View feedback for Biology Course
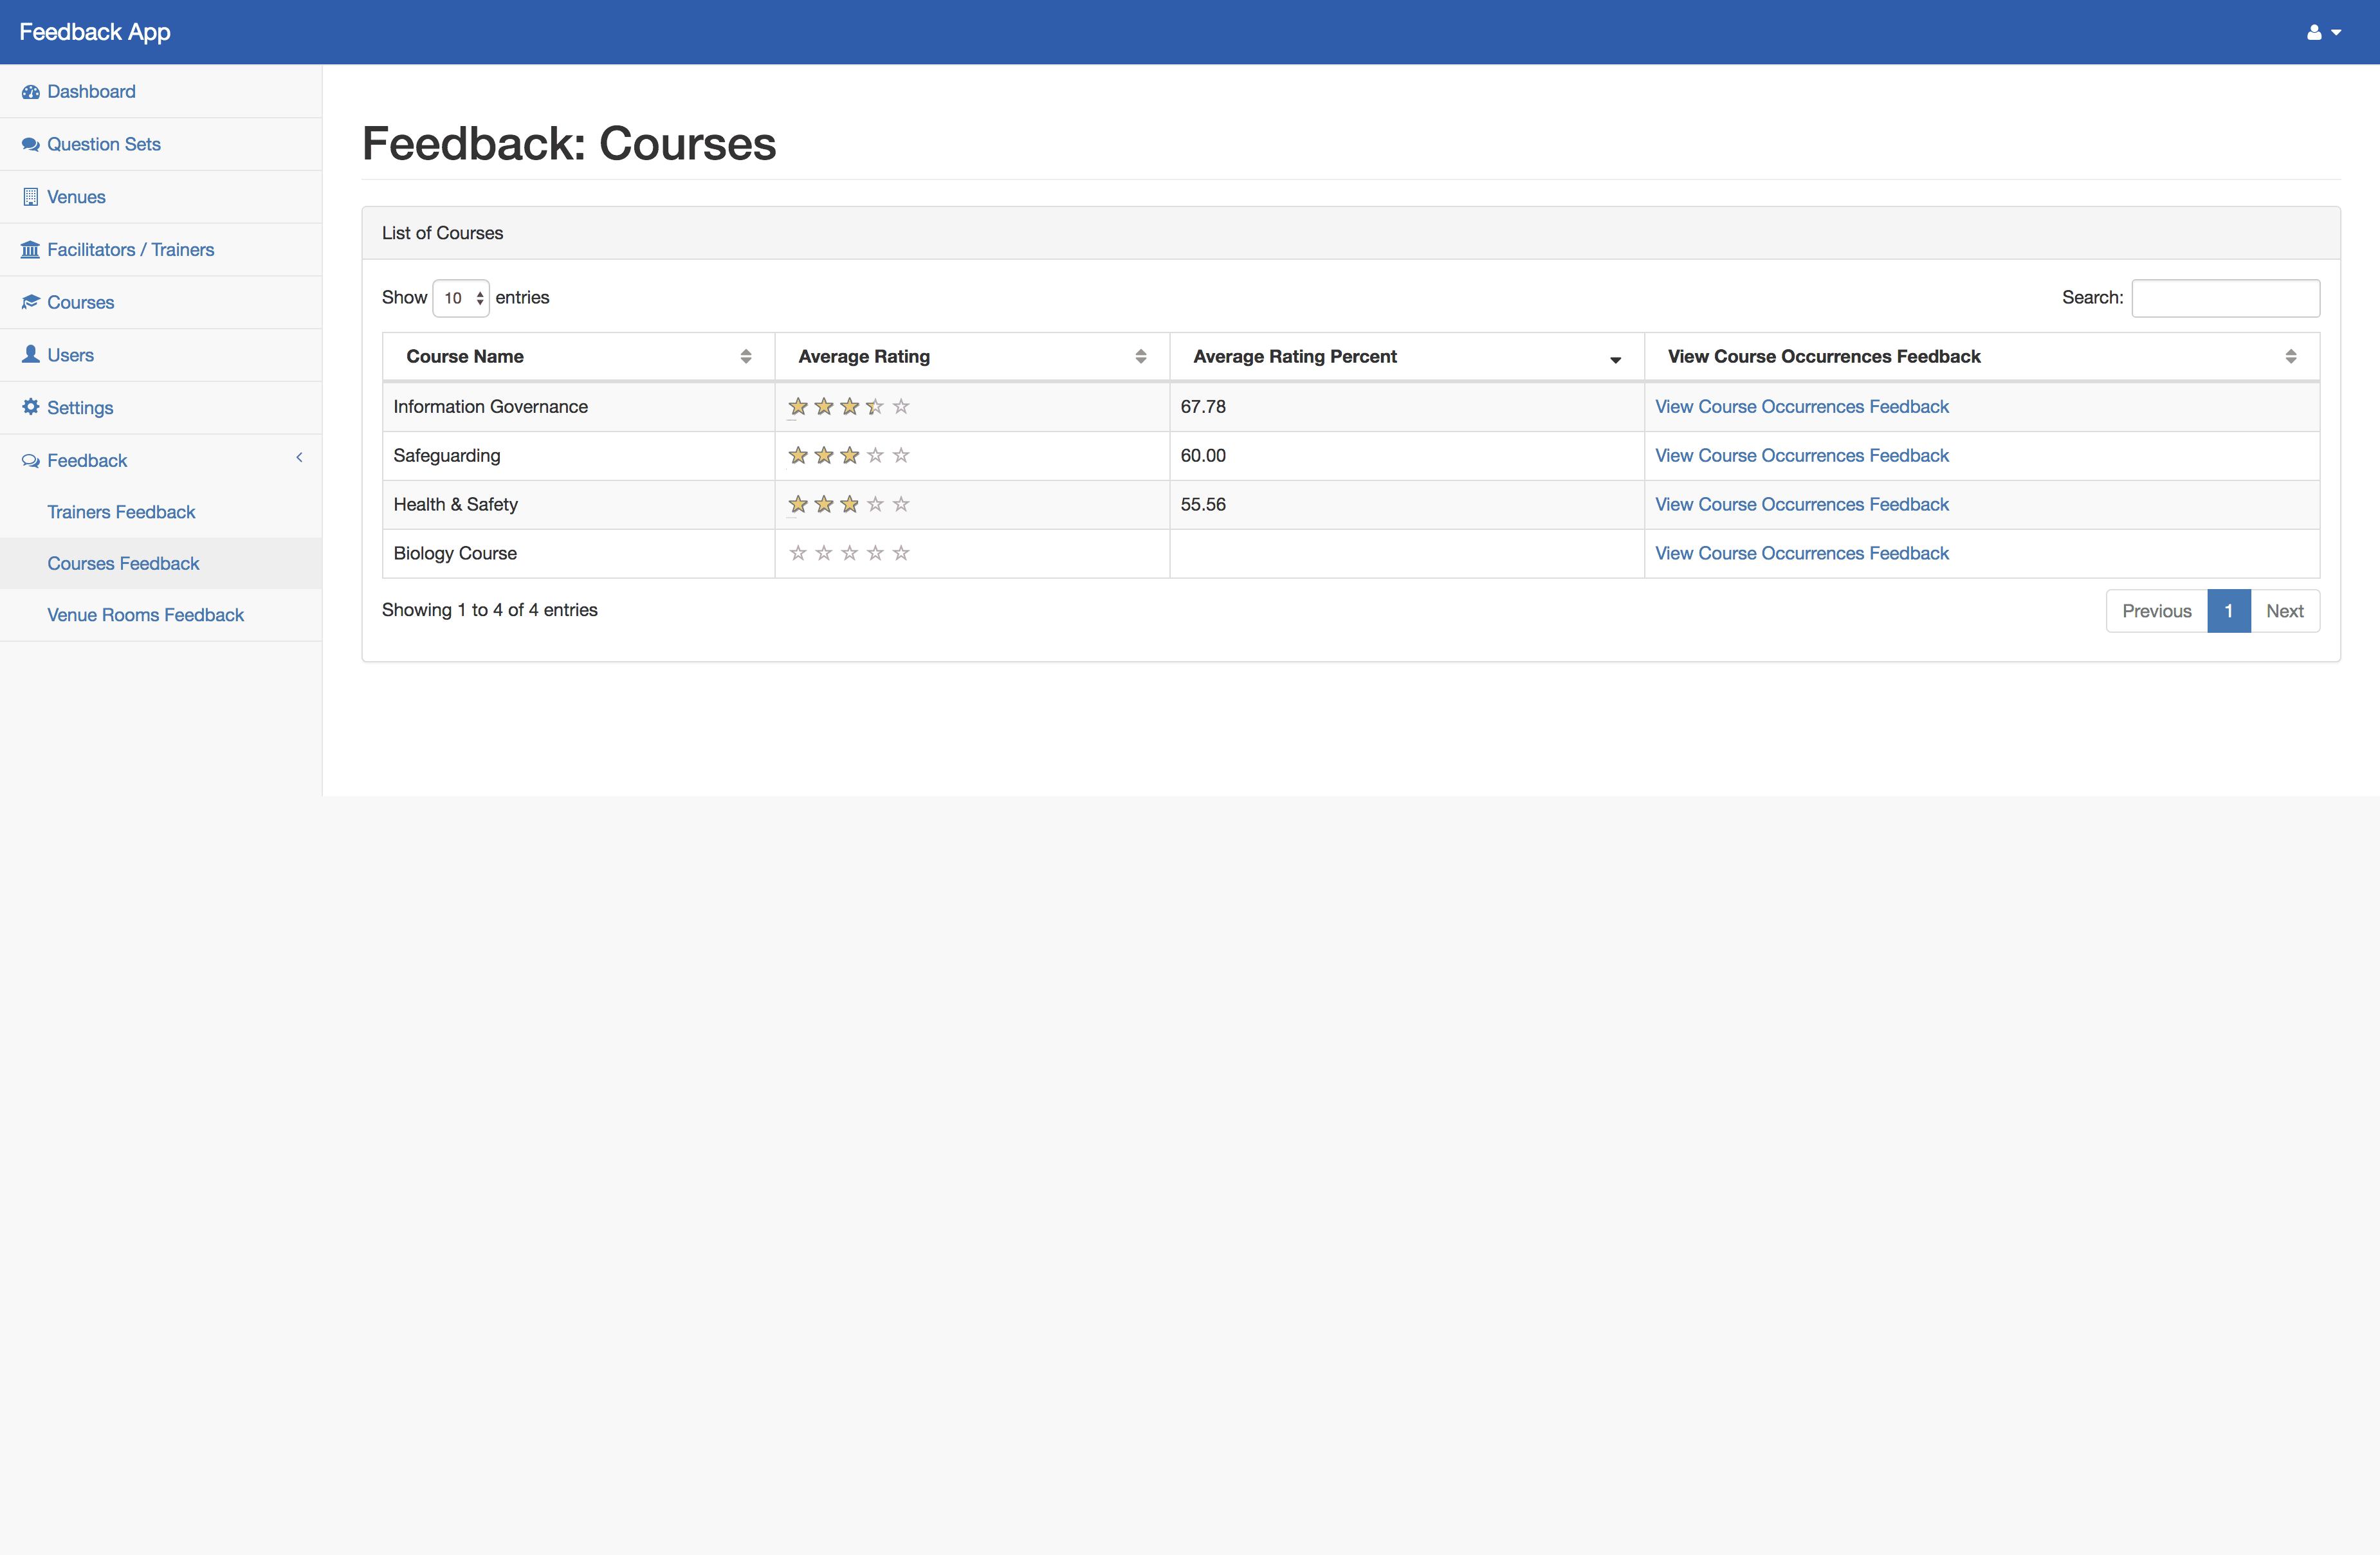The height and width of the screenshot is (1555, 2380). (x=1802, y=554)
